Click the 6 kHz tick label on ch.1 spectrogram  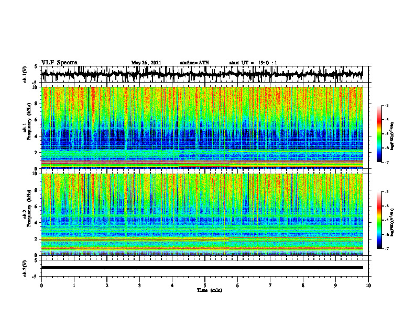tap(36, 120)
